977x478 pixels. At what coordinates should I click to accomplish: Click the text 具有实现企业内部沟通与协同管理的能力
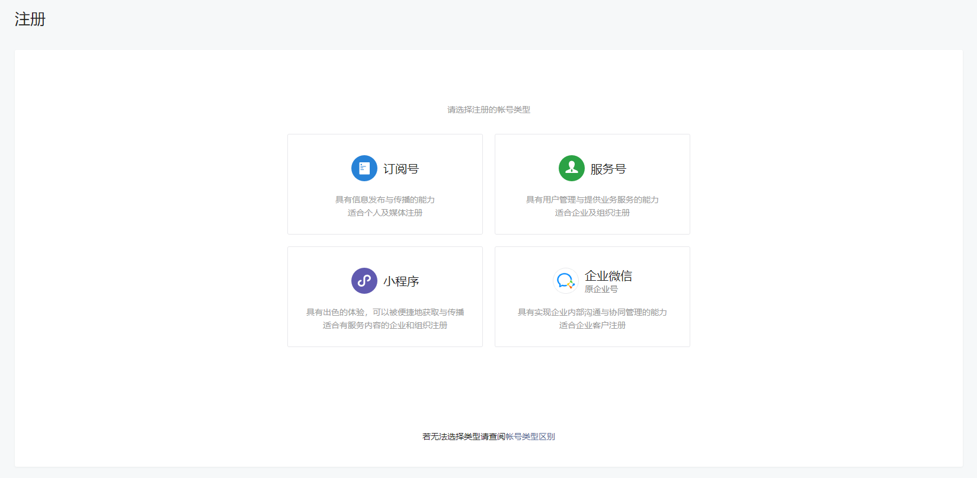(x=592, y=312)
